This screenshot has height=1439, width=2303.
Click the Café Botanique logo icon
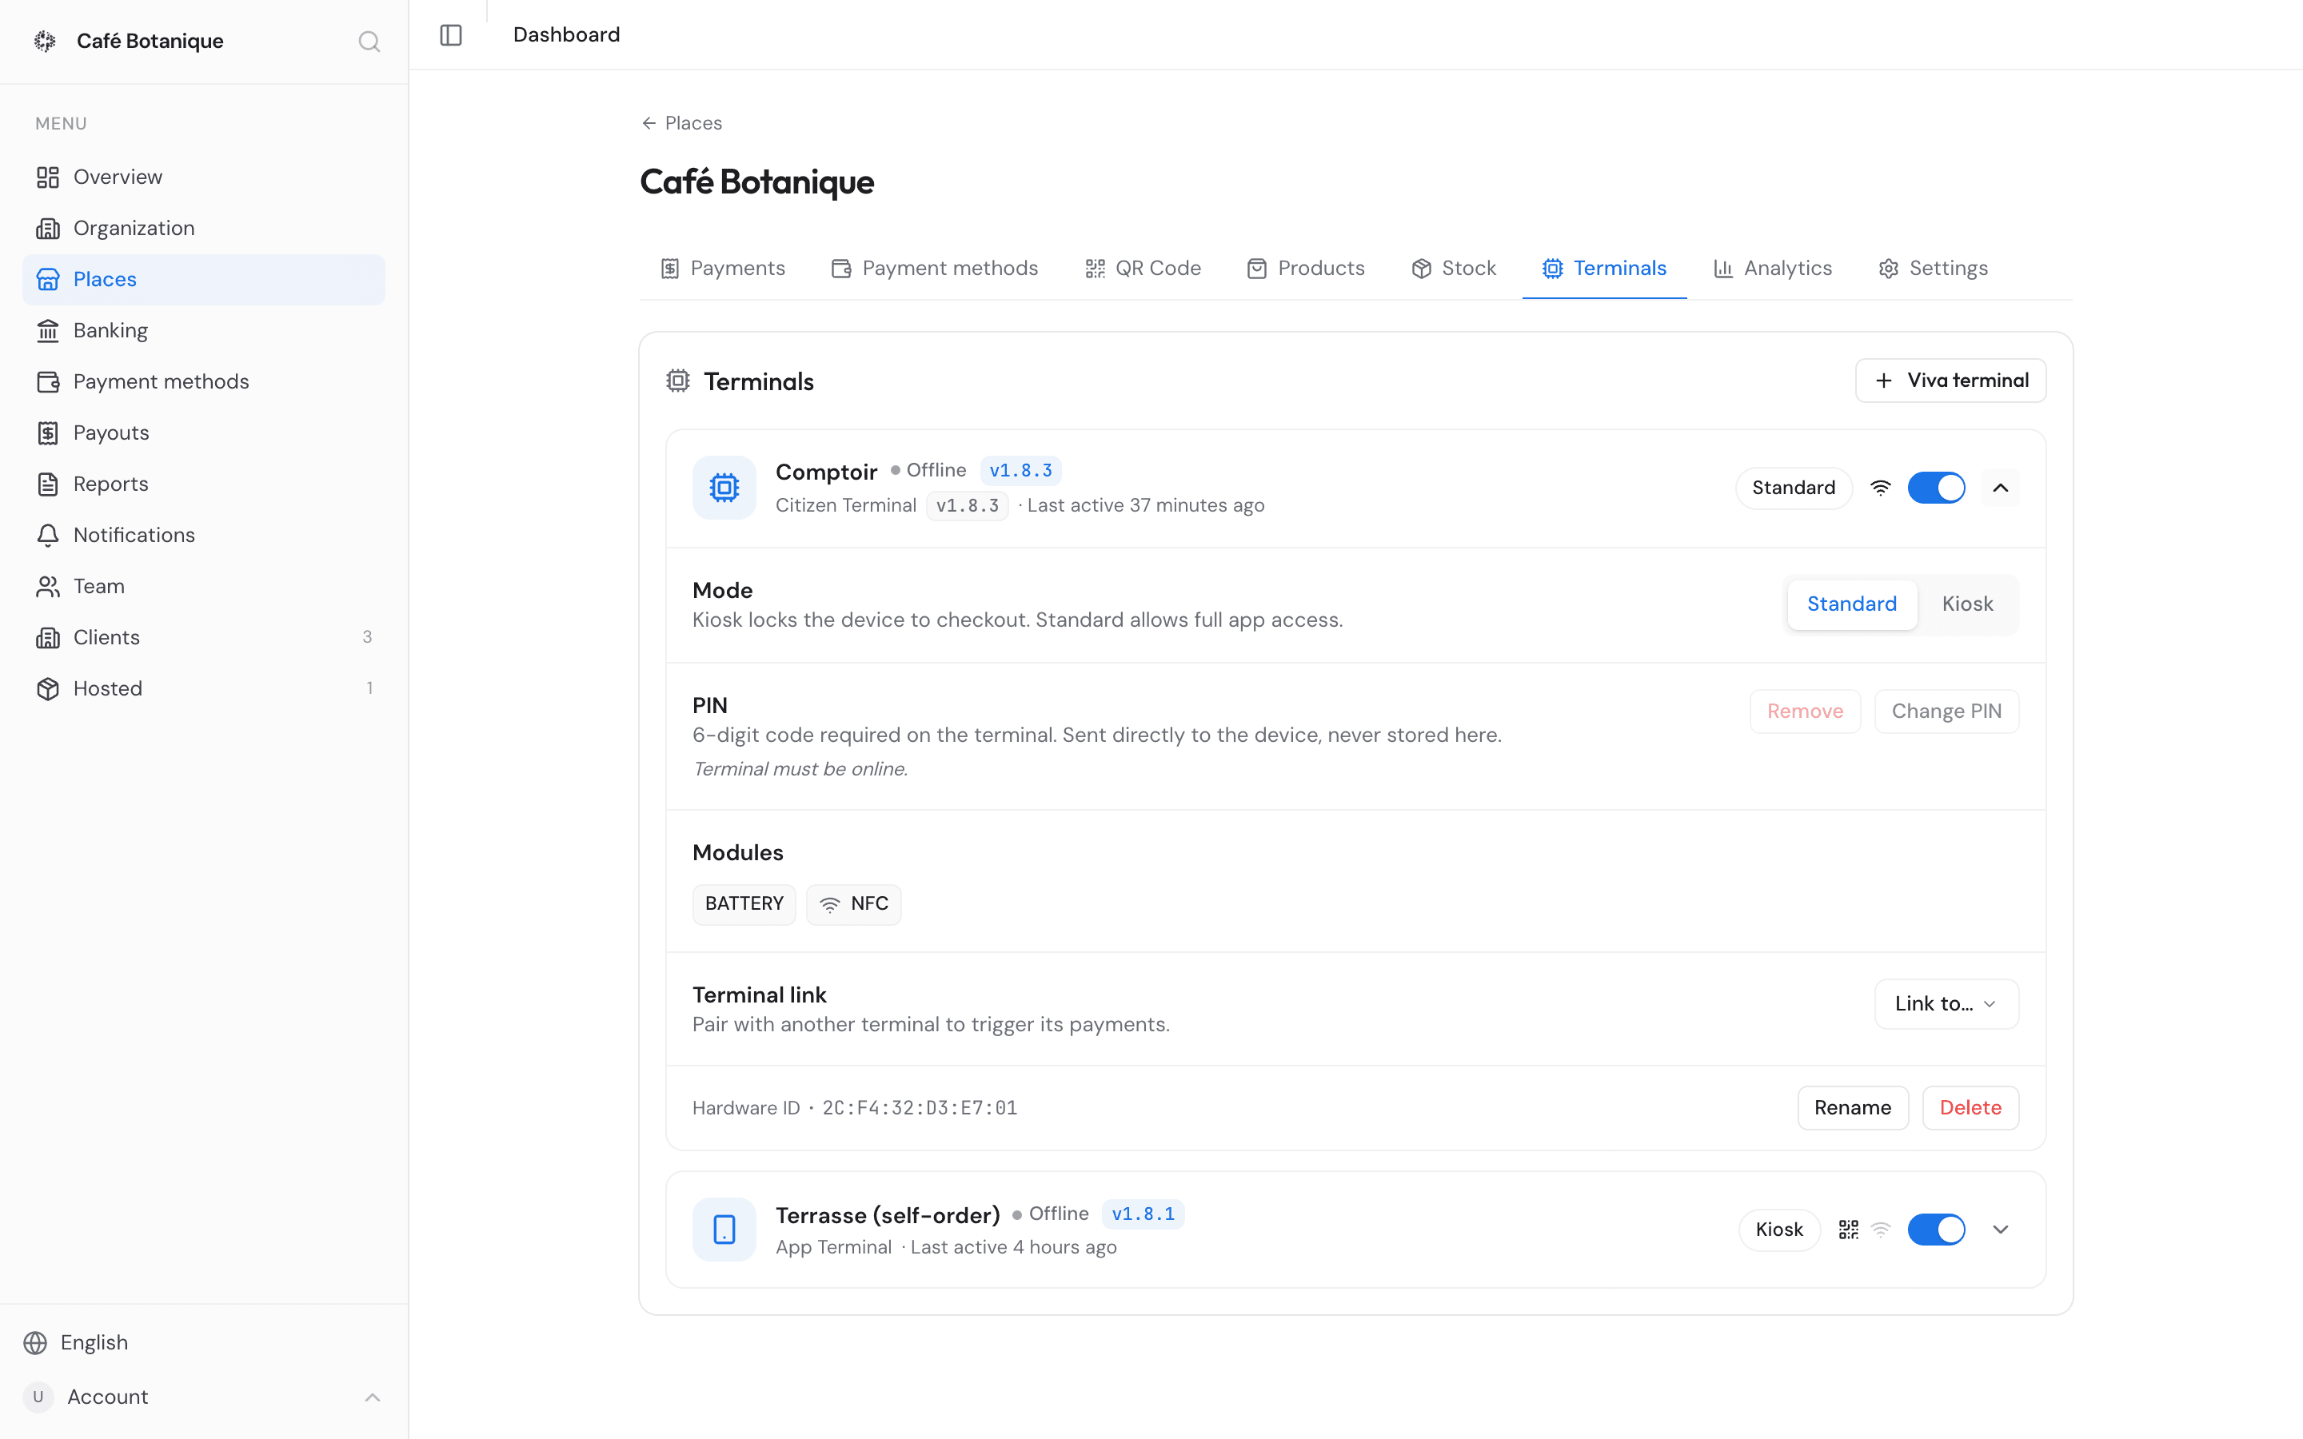tap(45, 41)
